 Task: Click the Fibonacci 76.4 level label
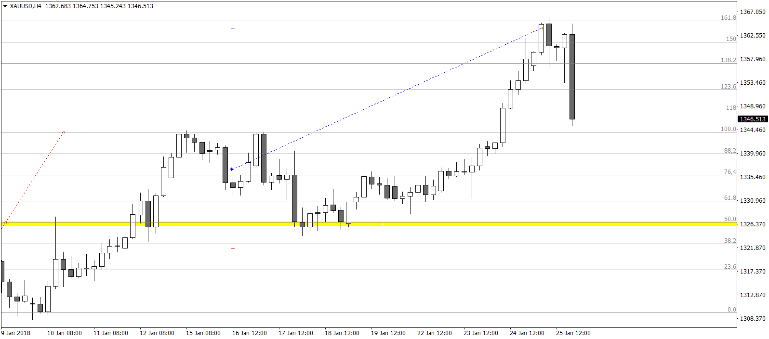click(x=730, y=172)
